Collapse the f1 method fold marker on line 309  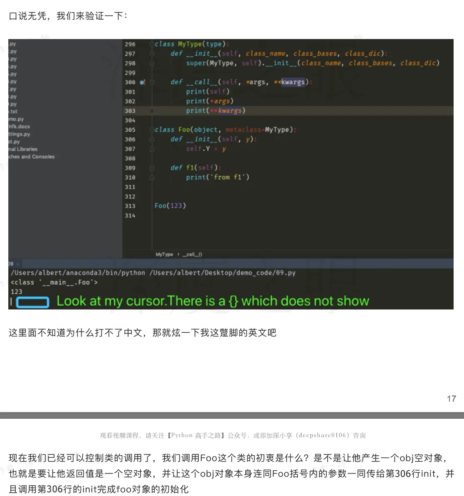tap(152, 168)
